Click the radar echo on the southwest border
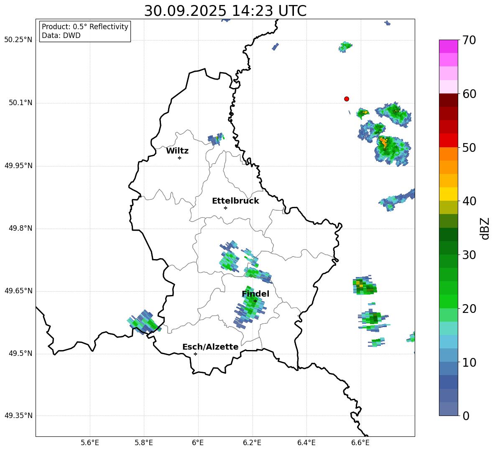 [x=143, y=323]
